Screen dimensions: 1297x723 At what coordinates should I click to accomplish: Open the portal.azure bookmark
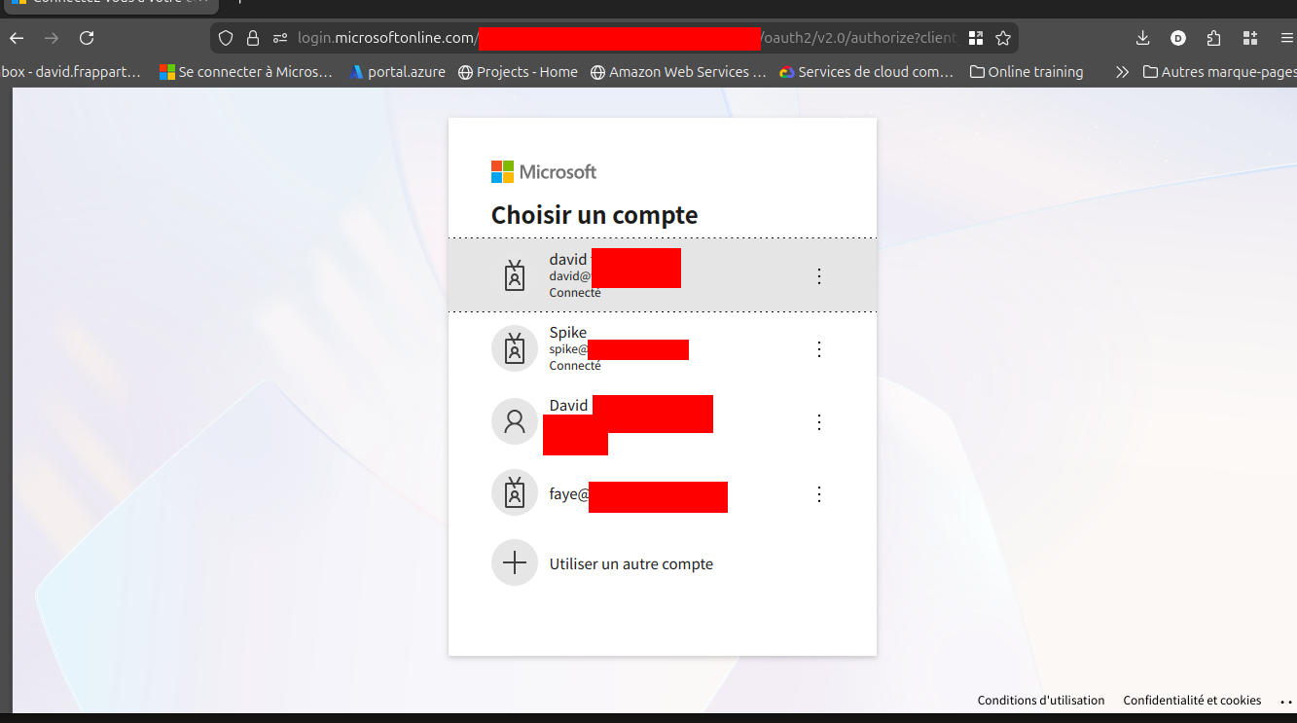[397, 72]
